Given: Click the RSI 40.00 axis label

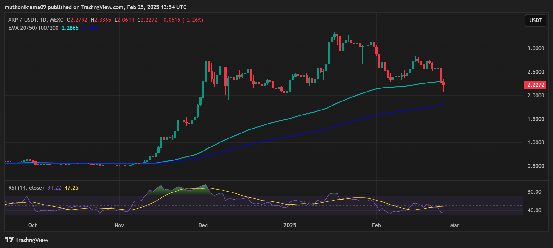Looking at the screenshot, I should (534, 210).
